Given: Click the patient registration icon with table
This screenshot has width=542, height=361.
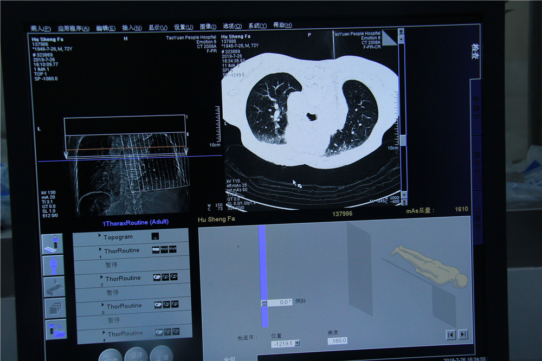Looking at the screenshot, I should pos(52,244).
